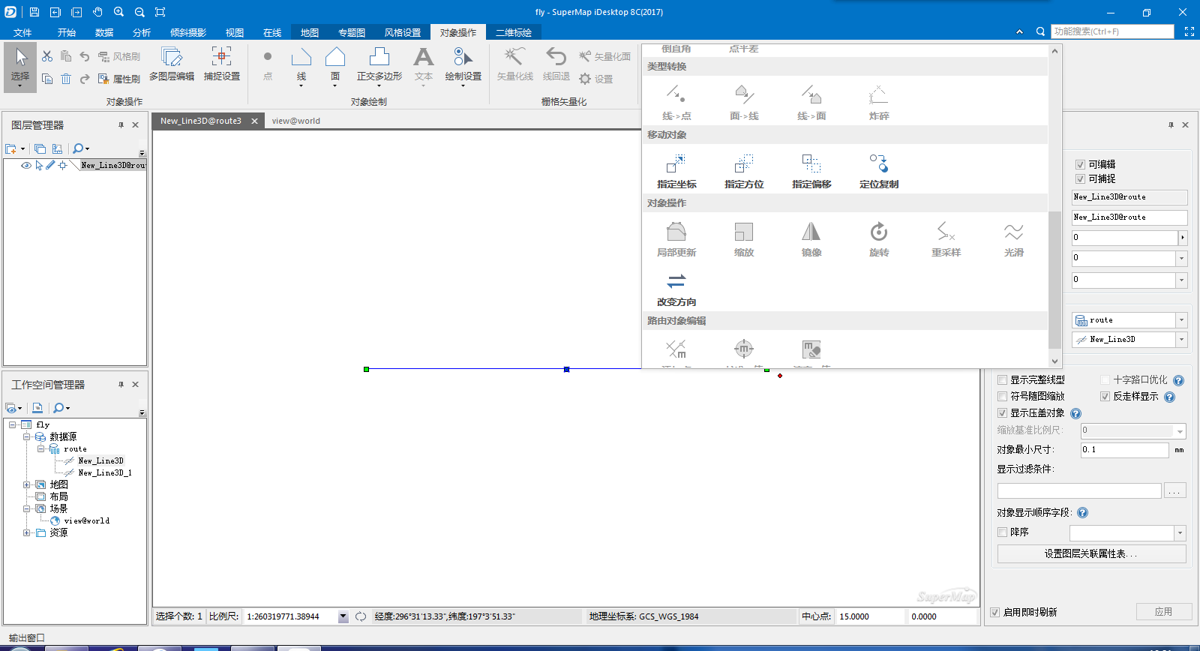
Task: Choose the 线 line drawing tool
Action: [x=301, y=66]
